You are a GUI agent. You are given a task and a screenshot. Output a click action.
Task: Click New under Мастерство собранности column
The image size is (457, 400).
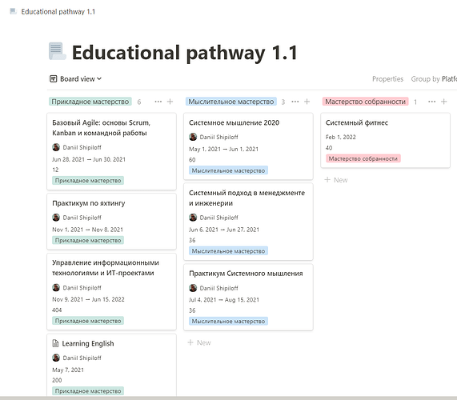(x=336, y=180)
